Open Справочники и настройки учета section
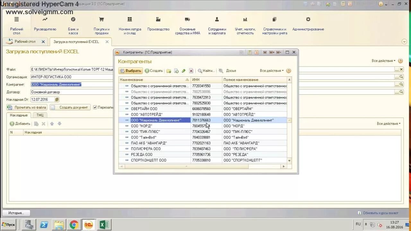Image resolution: width=411 pixels, height=231 pixels. tap(275, 26)
